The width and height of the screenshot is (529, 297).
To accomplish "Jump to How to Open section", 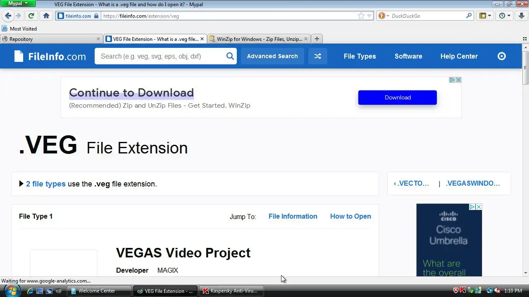I will [x=350, y=216].
